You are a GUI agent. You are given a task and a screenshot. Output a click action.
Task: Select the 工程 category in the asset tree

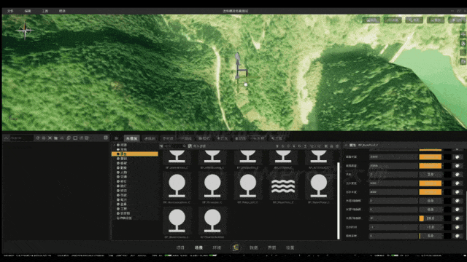coord(123,209)
